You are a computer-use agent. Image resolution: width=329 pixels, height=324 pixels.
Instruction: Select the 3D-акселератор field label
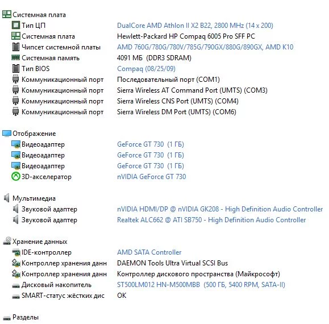(47, 177)
